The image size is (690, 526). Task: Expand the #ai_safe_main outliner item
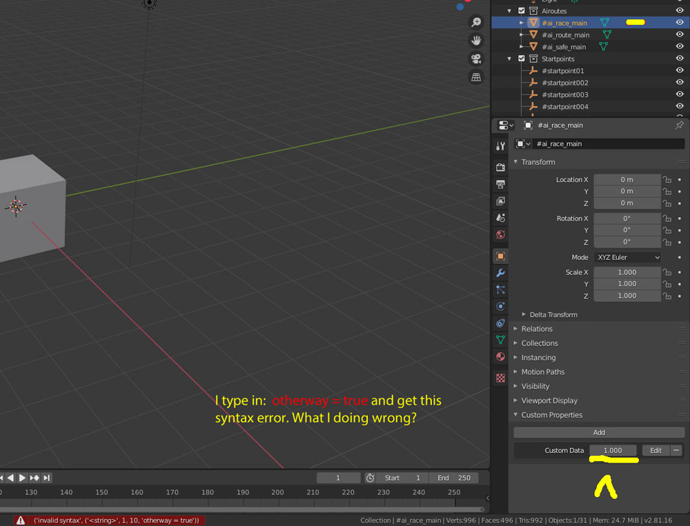522,46
